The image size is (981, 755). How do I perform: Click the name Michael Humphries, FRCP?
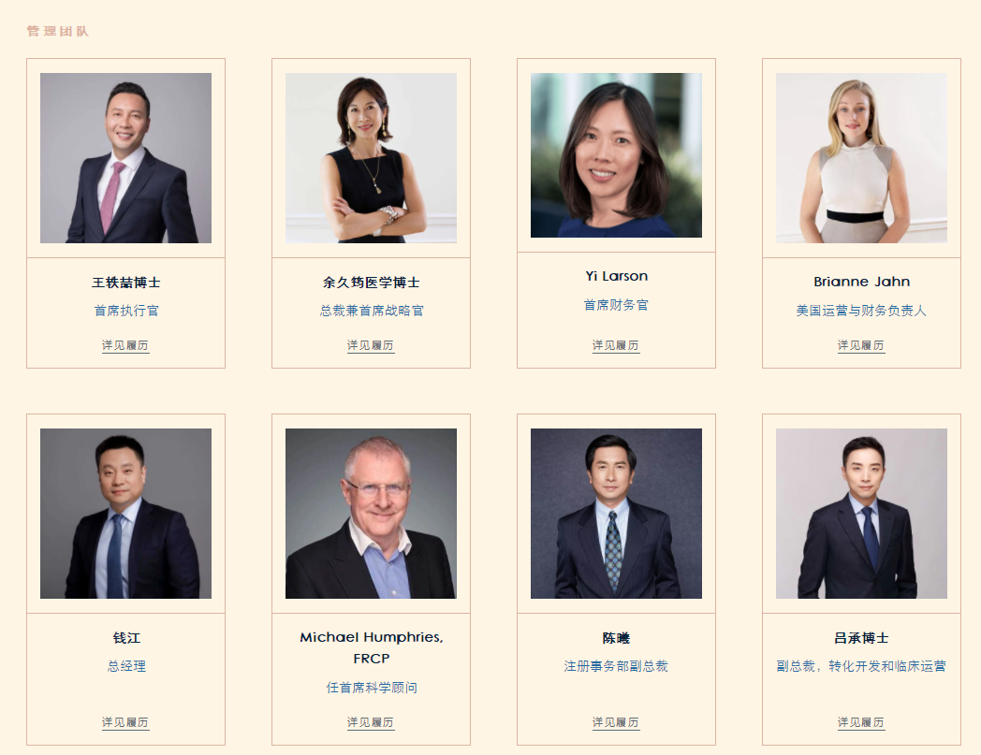(371, 647)
